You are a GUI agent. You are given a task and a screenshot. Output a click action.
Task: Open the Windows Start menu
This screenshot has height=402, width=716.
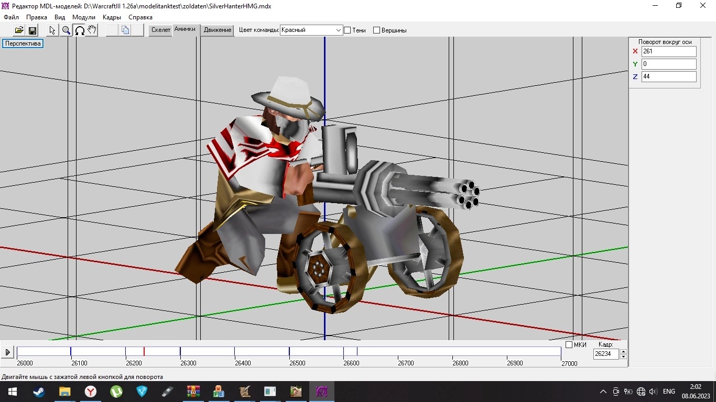pyautogui.click(x=13, y=392)
